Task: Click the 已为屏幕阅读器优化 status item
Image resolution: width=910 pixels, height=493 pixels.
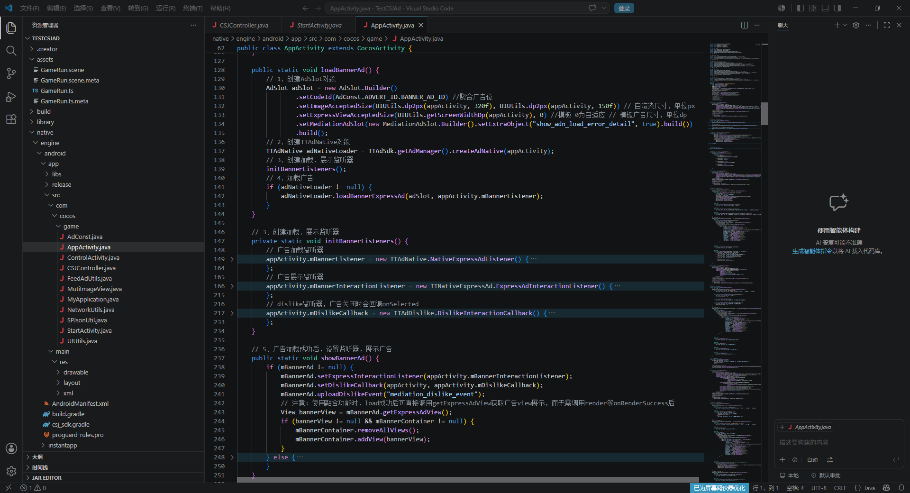Action: pos(719,488)
